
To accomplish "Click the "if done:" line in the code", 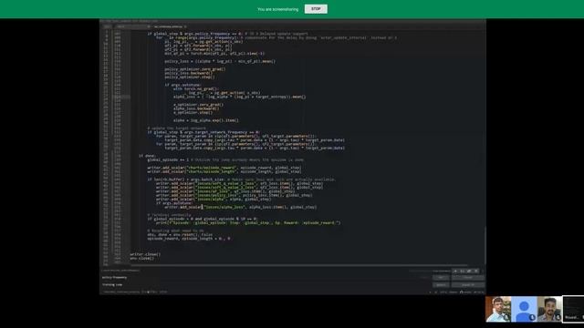I will 148,156.
